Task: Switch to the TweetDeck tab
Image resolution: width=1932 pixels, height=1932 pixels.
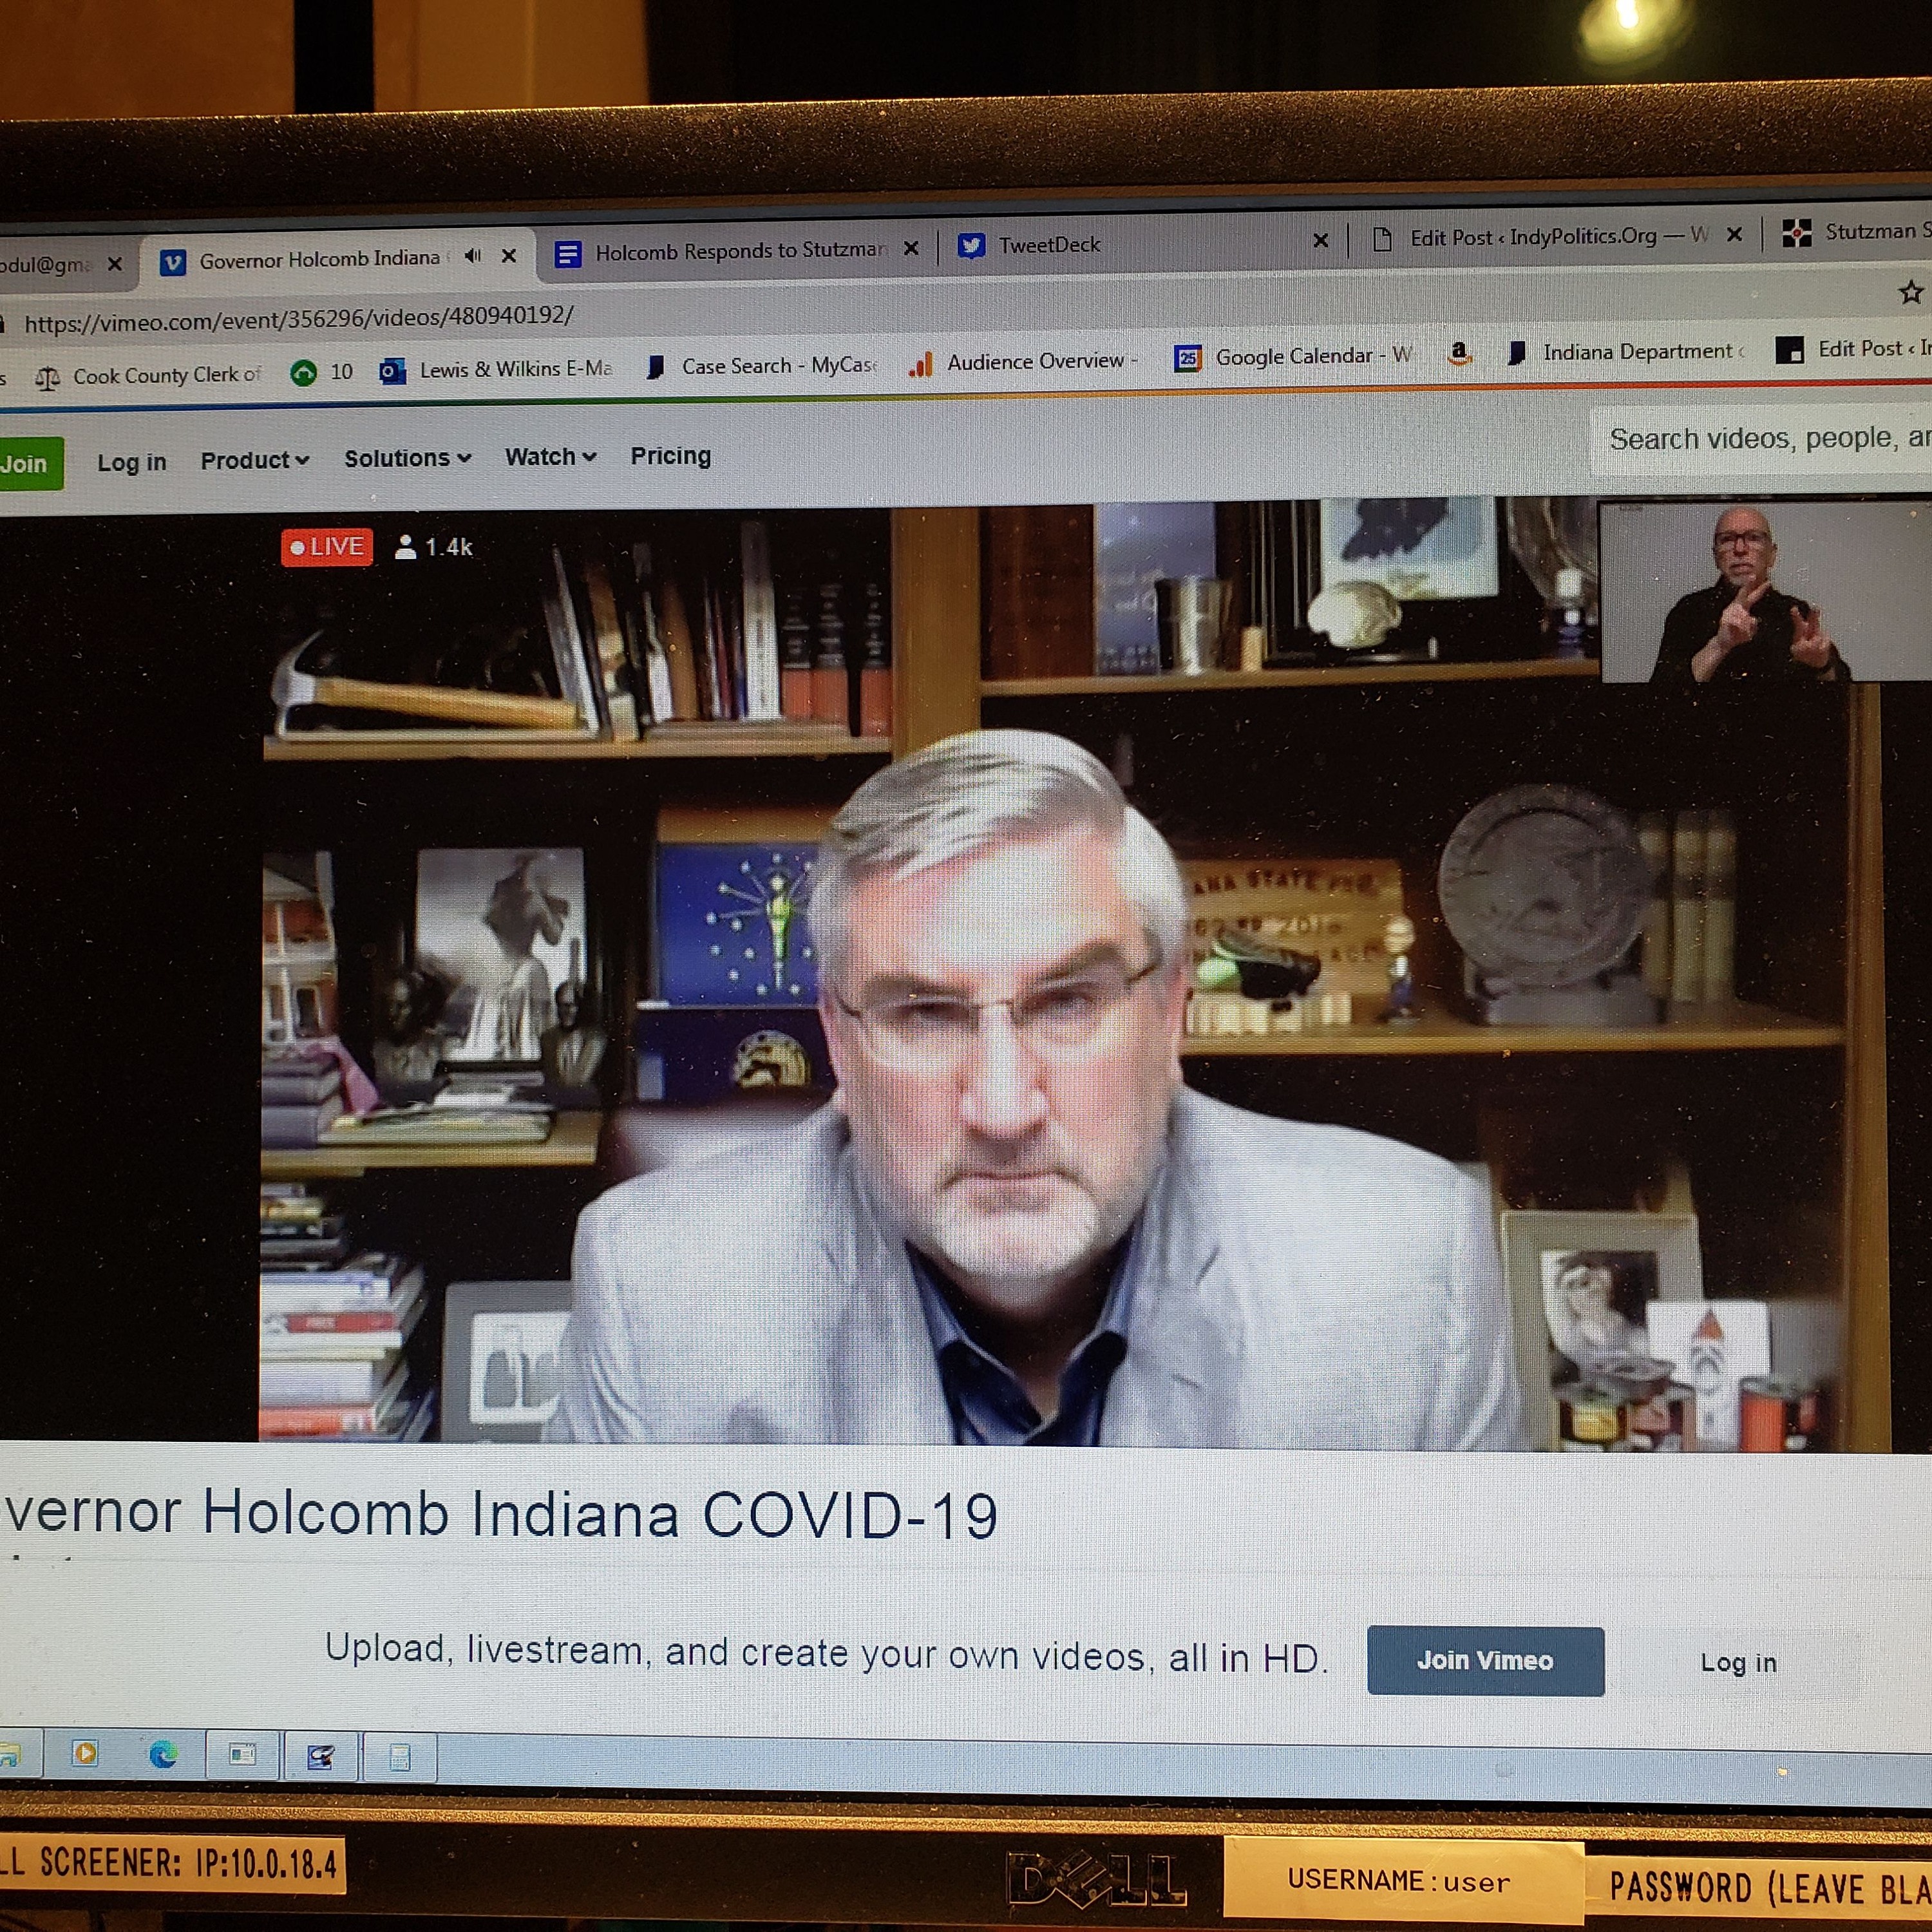Action: click(x=1047, y=245)
